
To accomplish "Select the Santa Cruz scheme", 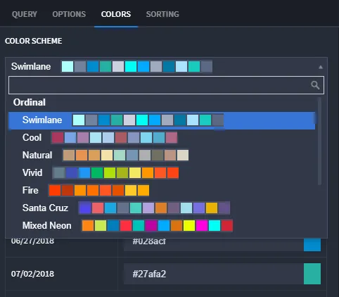I will [x=162, y=208].
